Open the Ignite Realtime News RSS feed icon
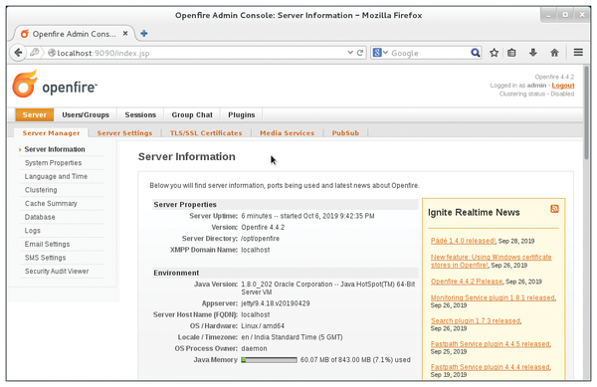This screenshot has width=597, height=387. pyautogui.click(x=554, y=209)
